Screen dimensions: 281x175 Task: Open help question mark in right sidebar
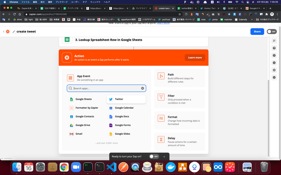pos(274,48)
